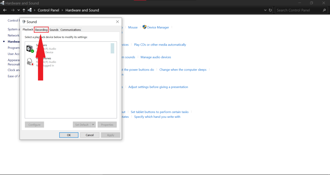The image size is (330, 175).
Task: Click the Set Default button
Action: coord(82,125)
